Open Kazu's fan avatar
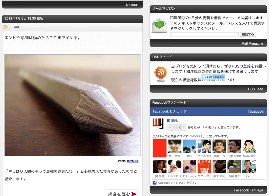The image size is (269, 196). point(249,166)
